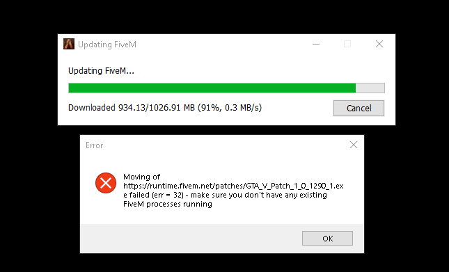Image resolution: width=449 pixels, height=272 pixels.
Task: Close the Error dialog with X
Action: (354, 145)
